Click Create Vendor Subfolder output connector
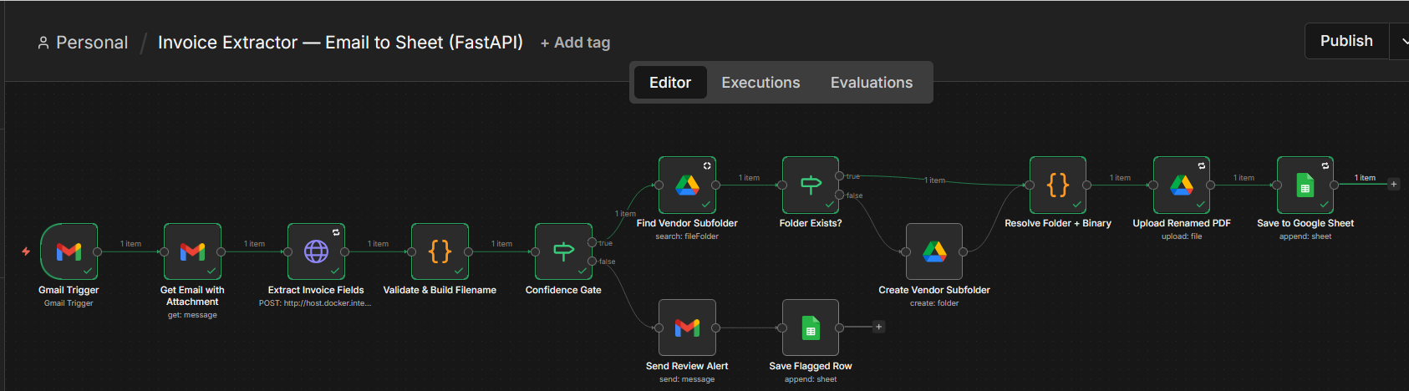The image size is (1409, 391). coord(963,251)
